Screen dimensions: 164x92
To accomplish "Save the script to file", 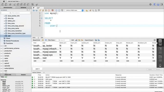I will [36, 10].
